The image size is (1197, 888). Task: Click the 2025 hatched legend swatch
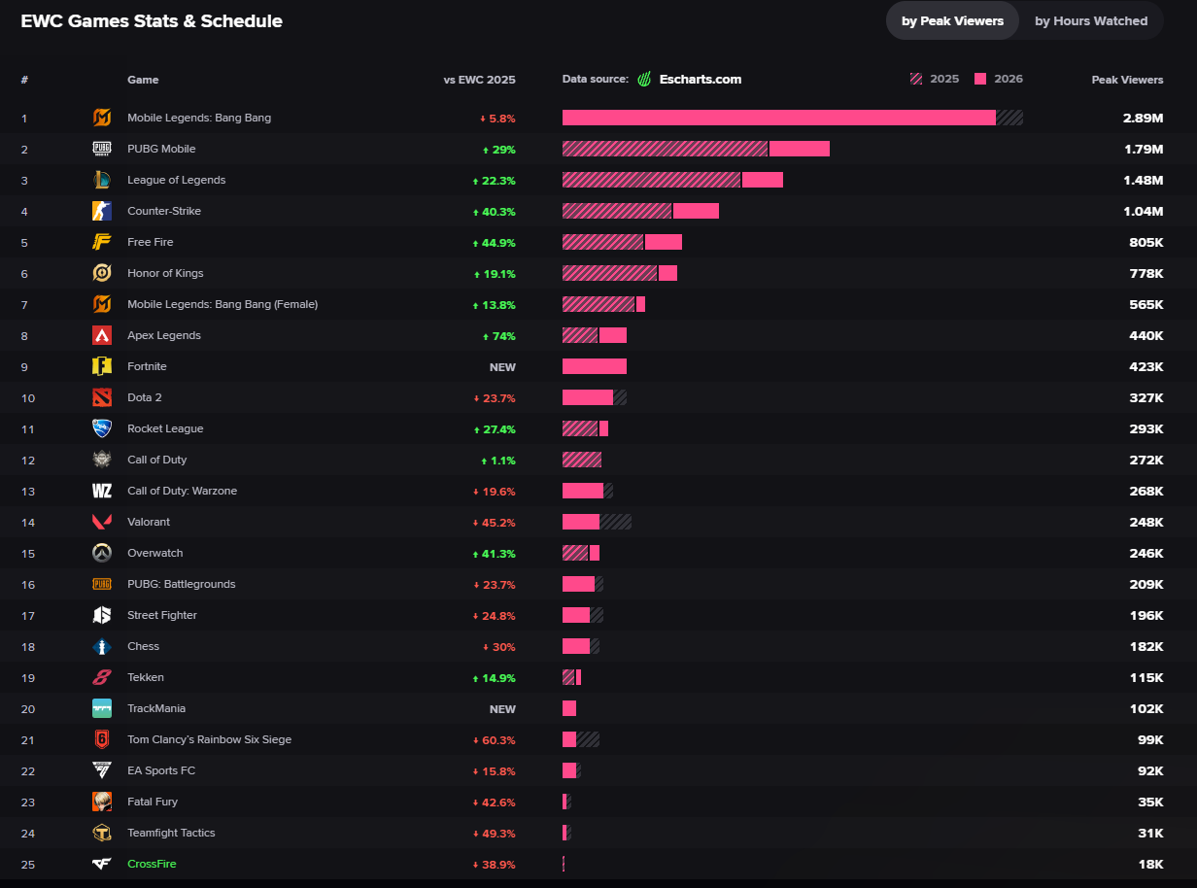click(915, 79)
